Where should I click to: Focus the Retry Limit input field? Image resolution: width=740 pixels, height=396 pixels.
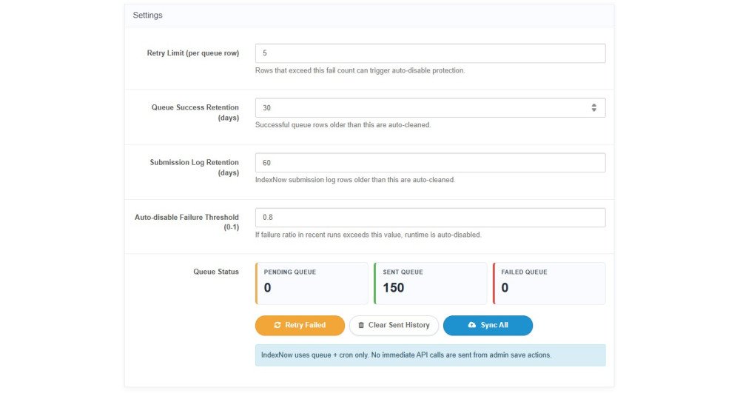431,53
